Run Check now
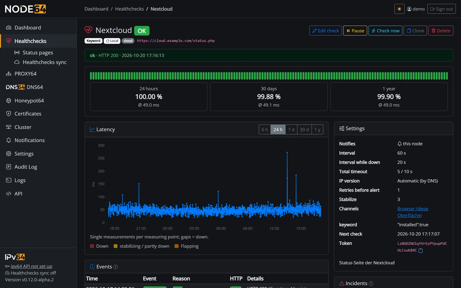 pyautogui.click(x=386, y=31)
